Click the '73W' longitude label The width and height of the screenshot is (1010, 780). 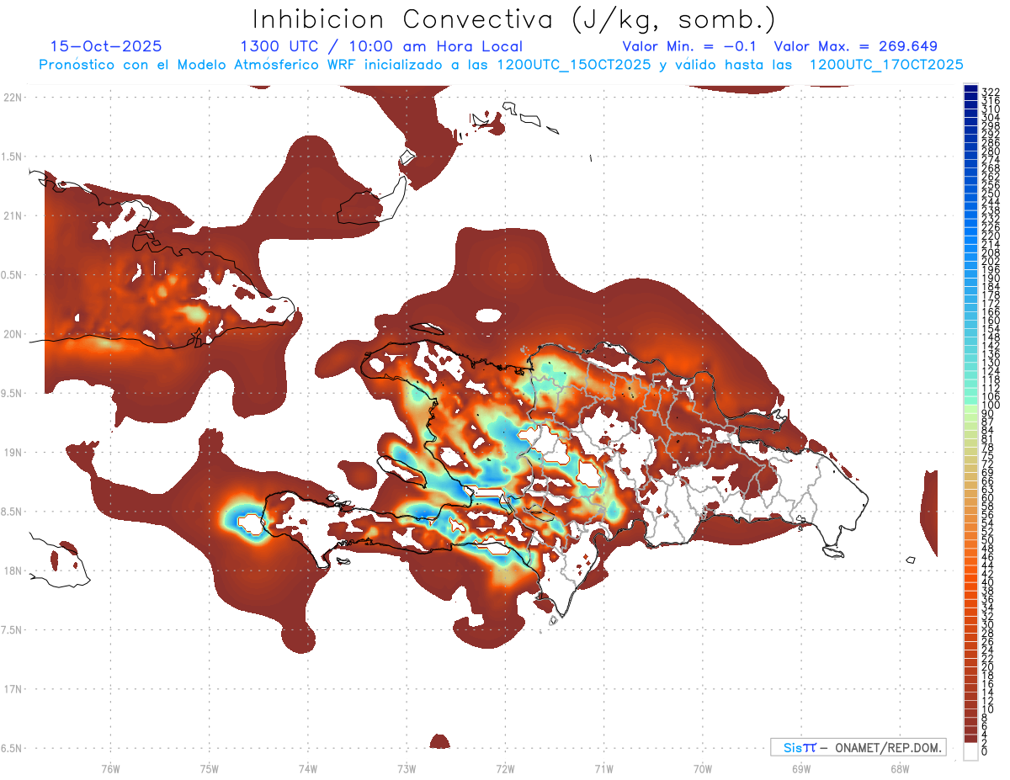click(x=407, y=768)
